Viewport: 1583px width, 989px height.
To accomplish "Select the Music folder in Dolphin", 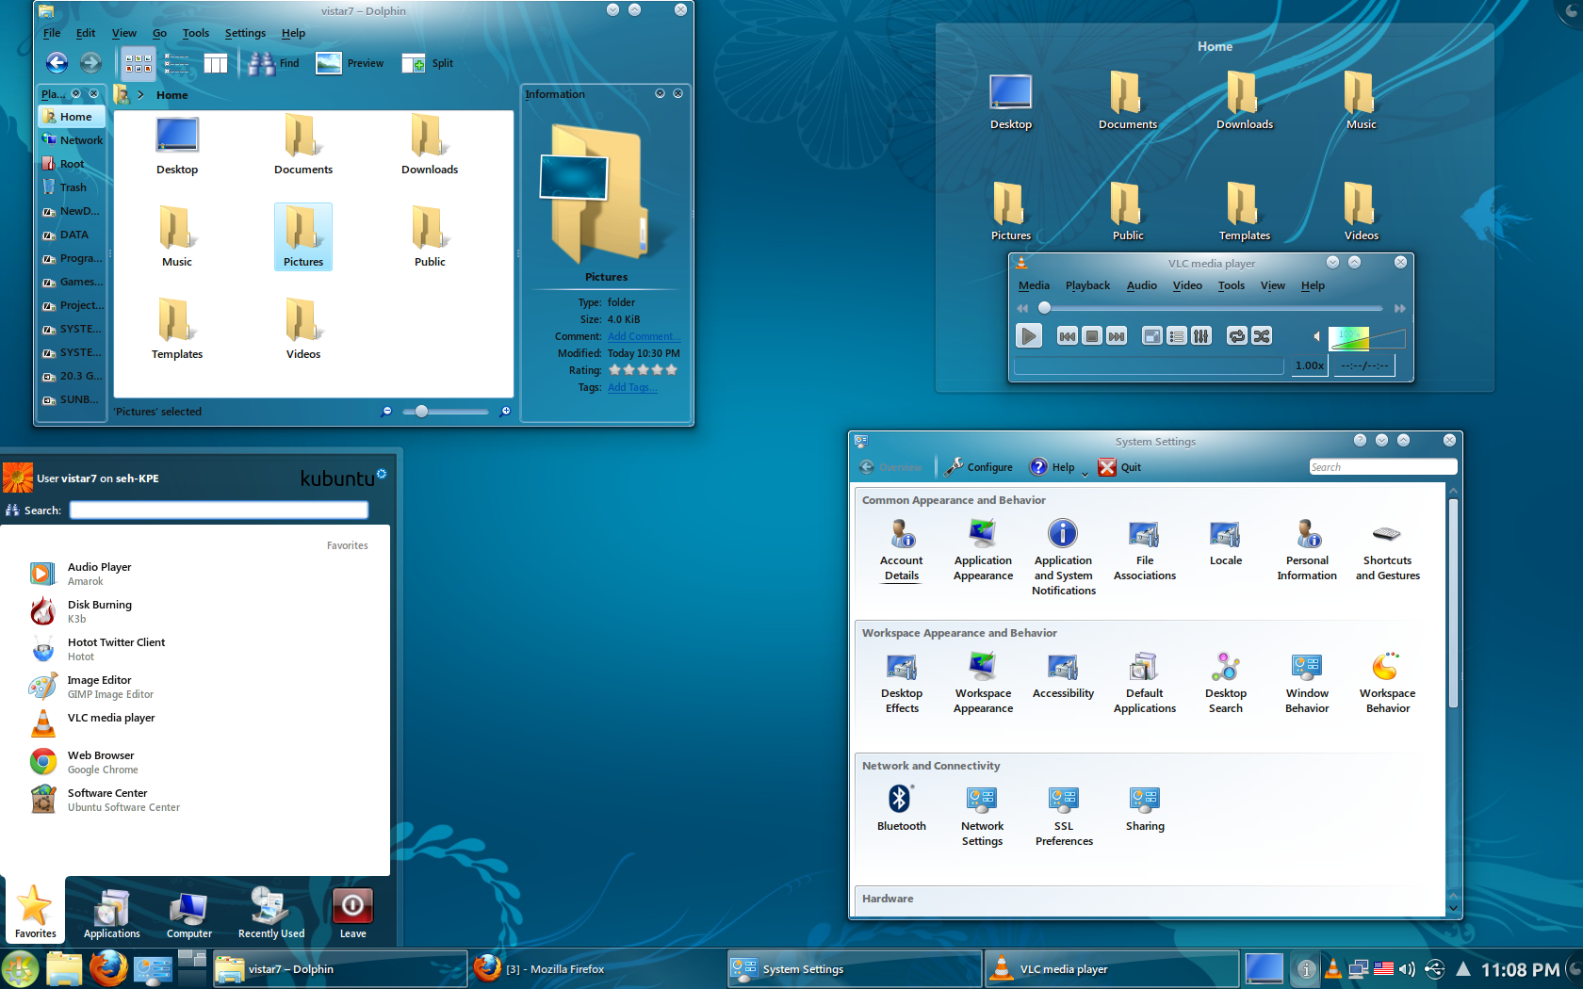I will pyautogui.click(x=177, y=237).
